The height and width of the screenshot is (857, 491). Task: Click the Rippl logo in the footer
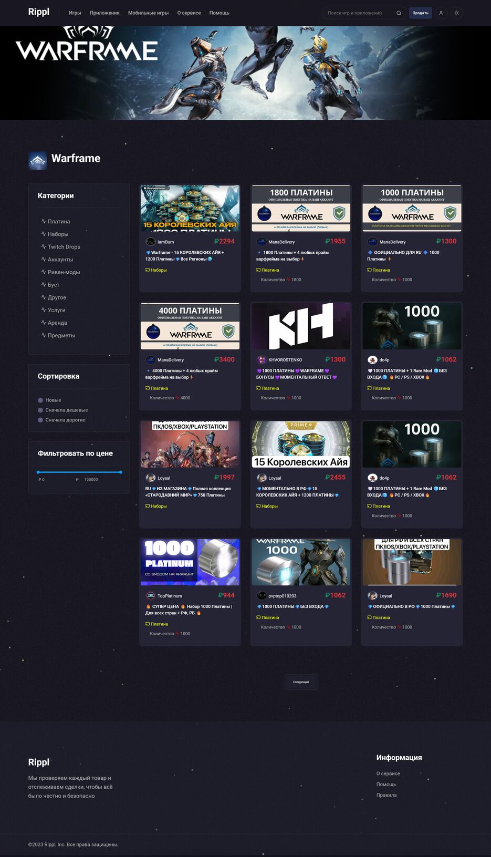[x=39, y=762]
